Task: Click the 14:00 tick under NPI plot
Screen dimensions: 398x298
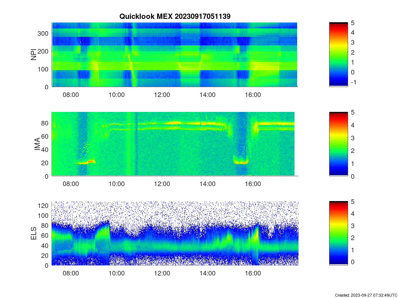Action: click(208, 95)
